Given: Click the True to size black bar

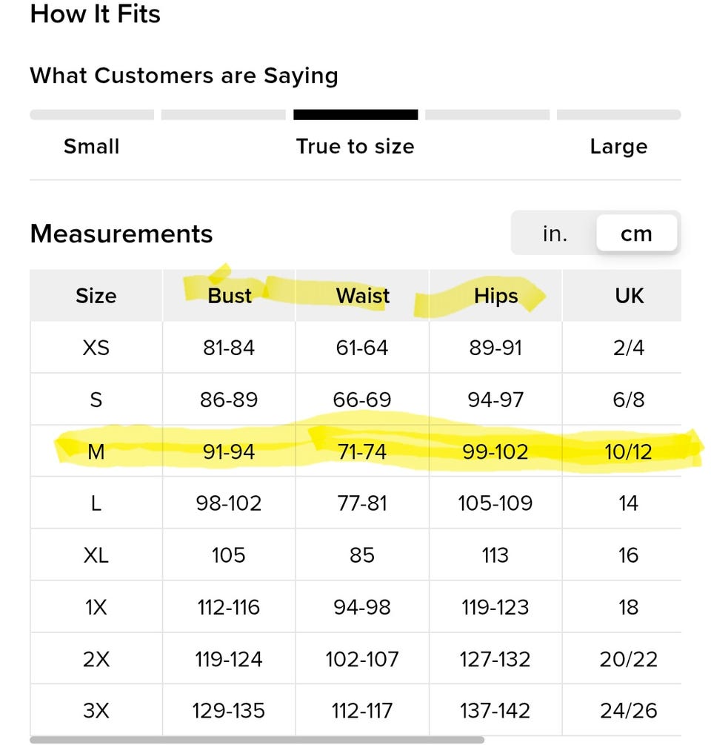Looking at the screenshot, I should (x=355, y=114).
